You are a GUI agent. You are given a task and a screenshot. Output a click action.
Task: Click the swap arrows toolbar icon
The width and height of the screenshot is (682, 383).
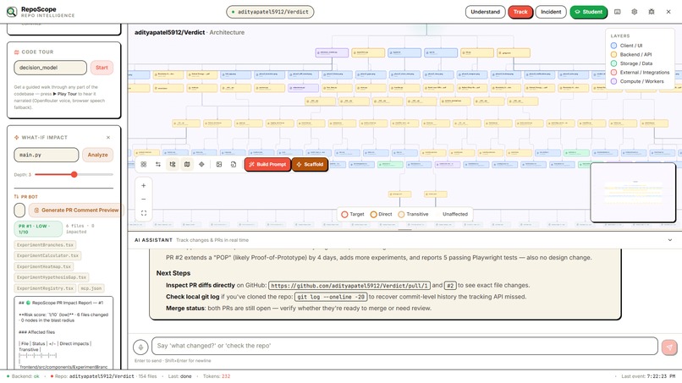click(158, 164)
